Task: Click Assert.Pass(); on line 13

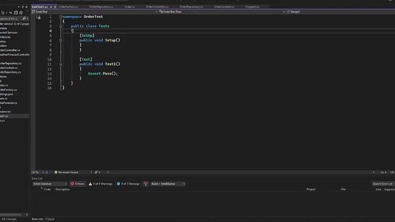Action: (x=103, y=73)
